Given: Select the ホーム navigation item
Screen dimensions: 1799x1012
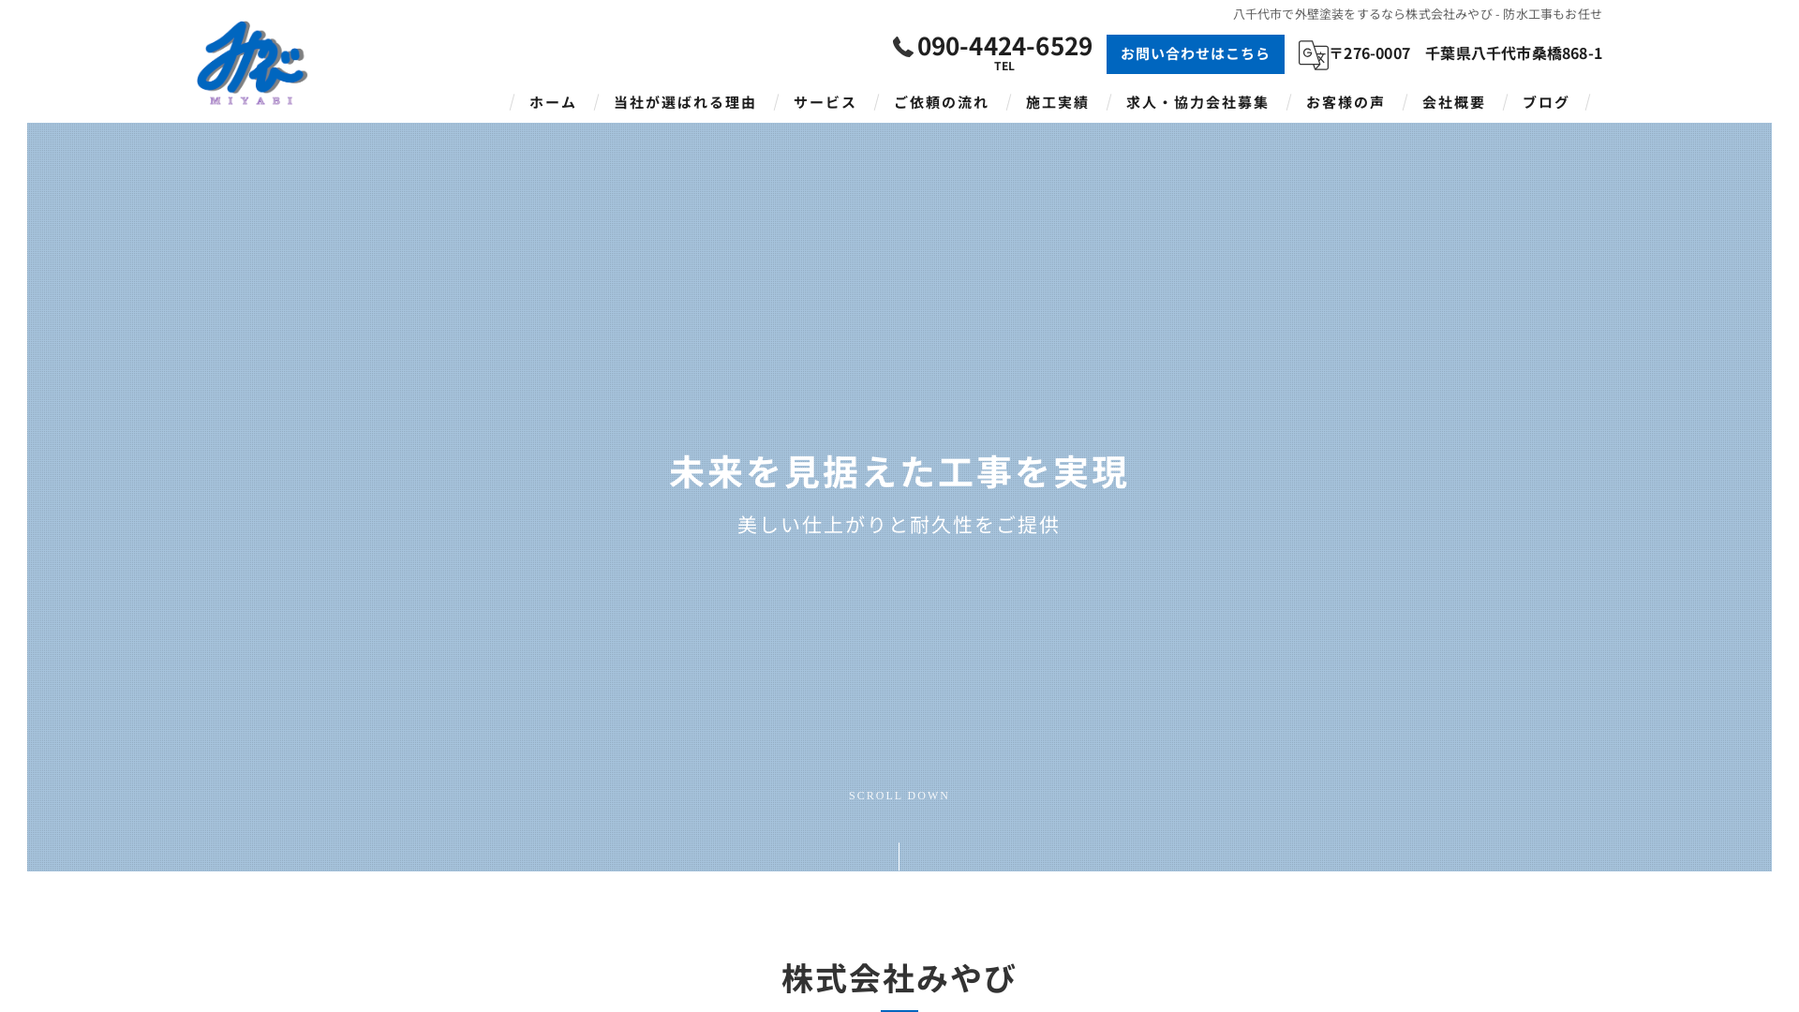Looking at the screenshot, I should coord(552,103).
